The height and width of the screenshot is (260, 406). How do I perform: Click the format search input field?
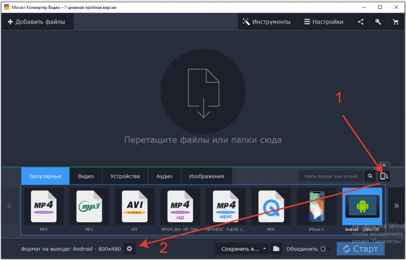pos(331,176)
